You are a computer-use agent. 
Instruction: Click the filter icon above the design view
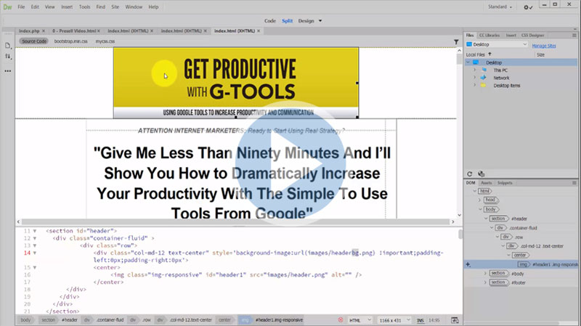click(455, 41)
